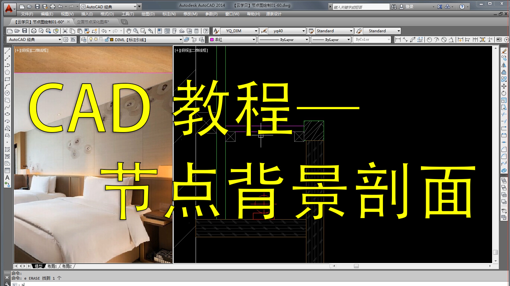
Task: Switch to the 布局1 layout tab
Action: click(x=52, y=266)
